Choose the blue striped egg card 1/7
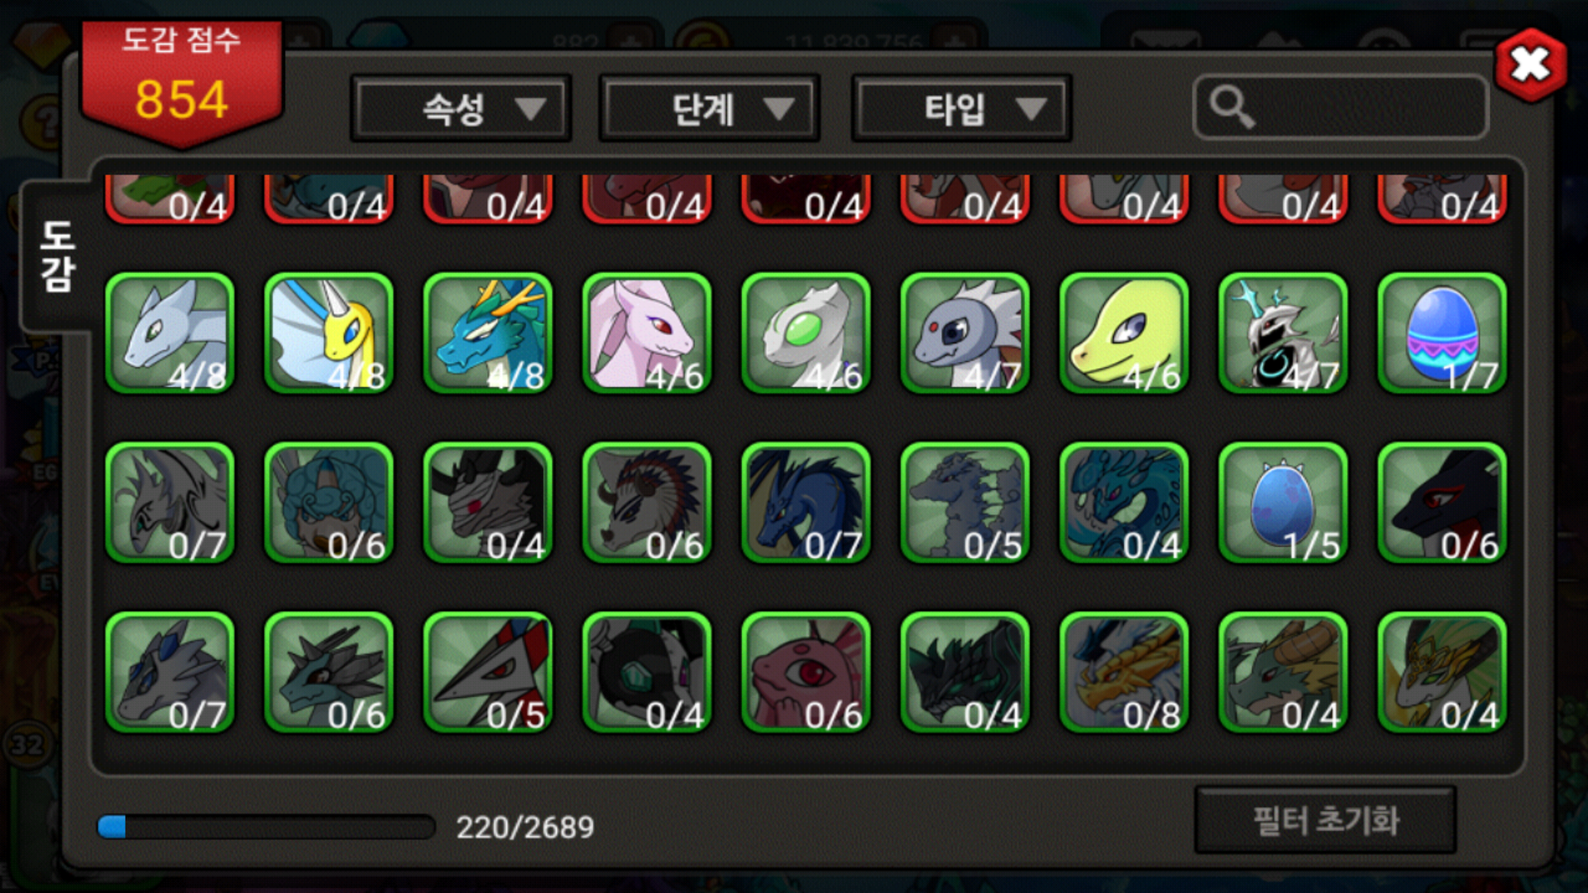 [x=1442, y=333]
